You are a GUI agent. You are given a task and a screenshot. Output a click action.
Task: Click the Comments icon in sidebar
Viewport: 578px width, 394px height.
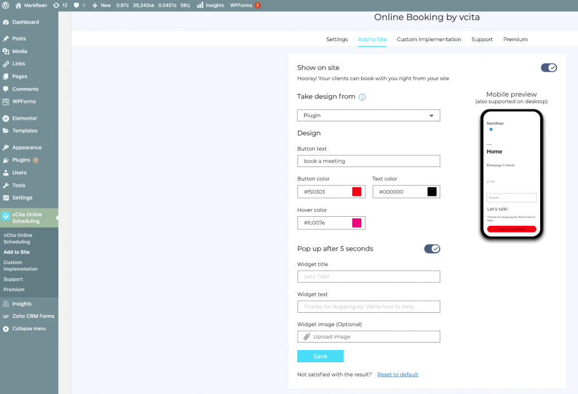6,89
